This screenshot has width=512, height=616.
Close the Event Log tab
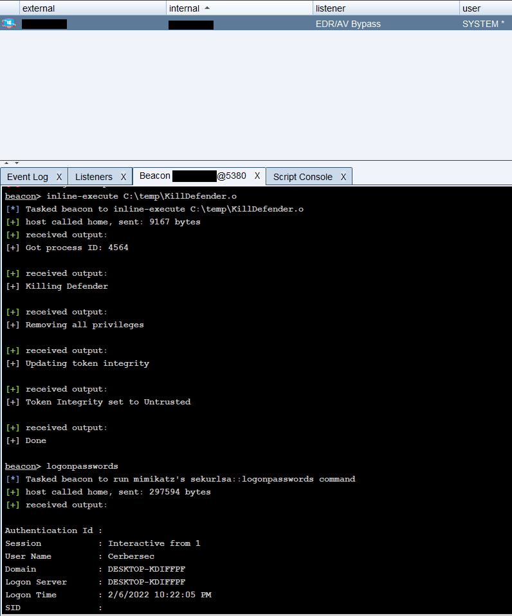[59, 177]
